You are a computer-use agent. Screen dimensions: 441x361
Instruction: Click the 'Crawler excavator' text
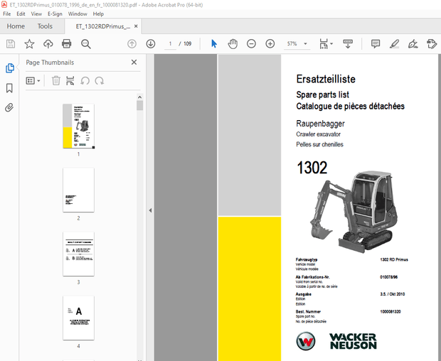(319, 134)
